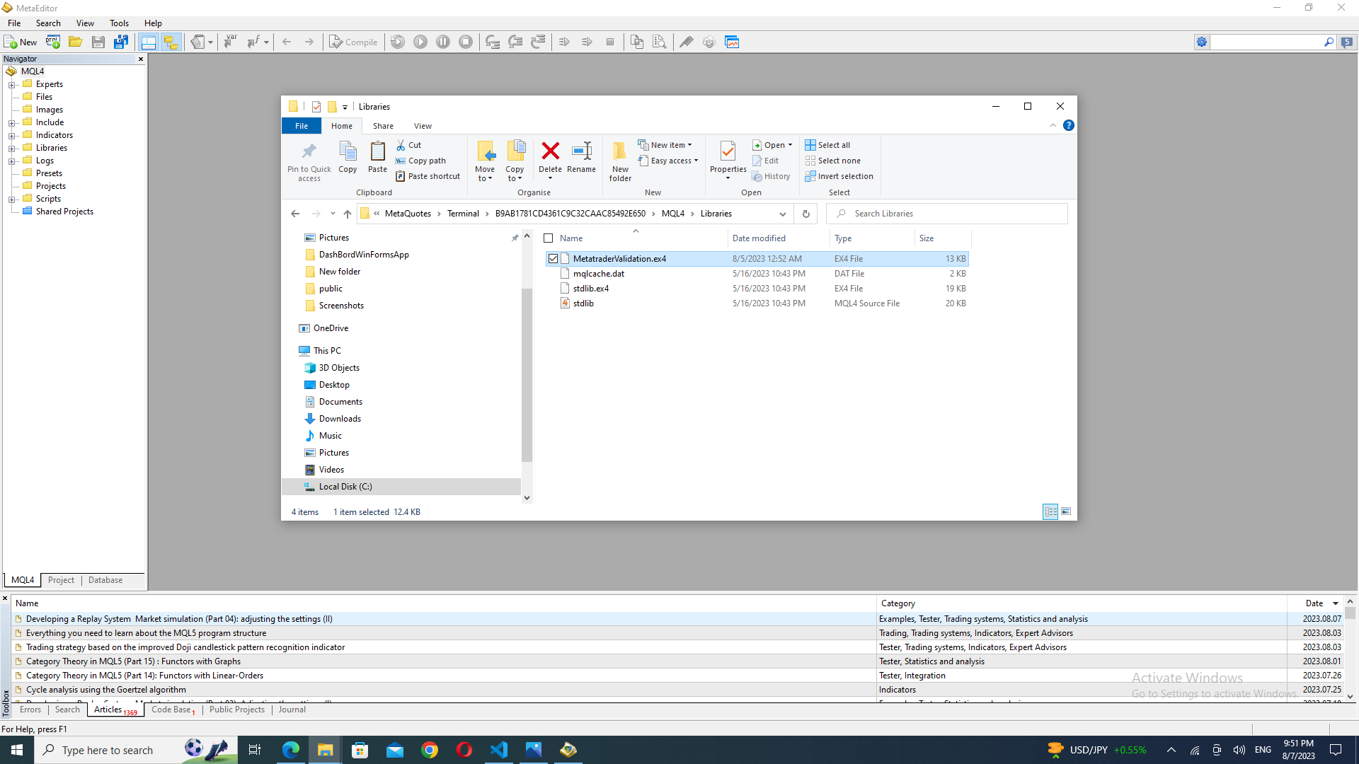Open the address bar history dropdown
1359x764 pixels.
pos(782,214)
